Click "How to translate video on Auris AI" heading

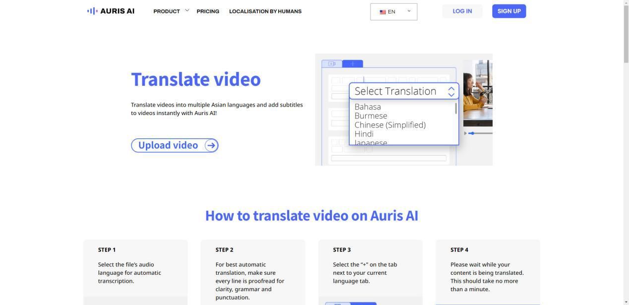click(312, 216)
